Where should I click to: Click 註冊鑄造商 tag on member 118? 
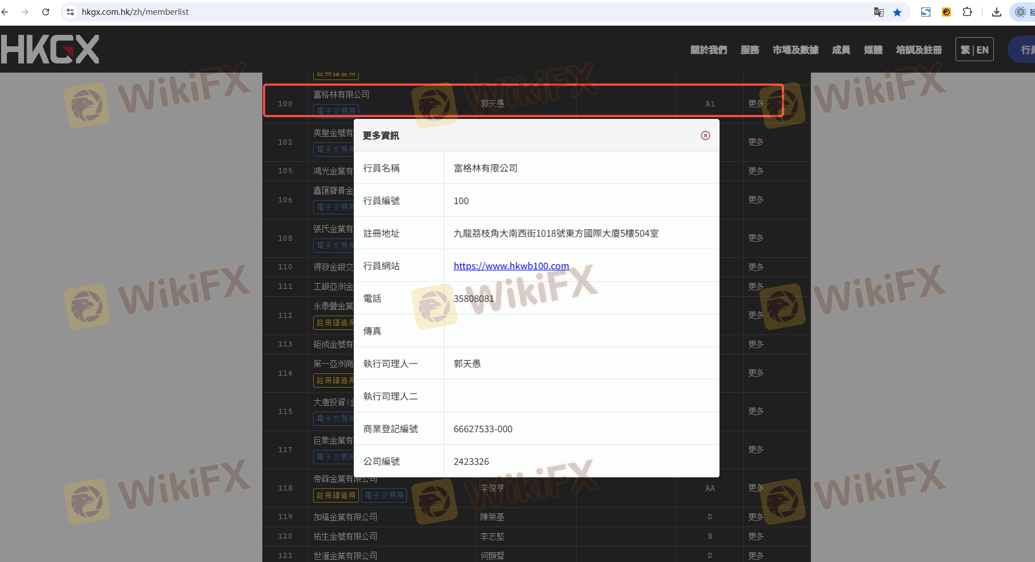pos(336,495)
